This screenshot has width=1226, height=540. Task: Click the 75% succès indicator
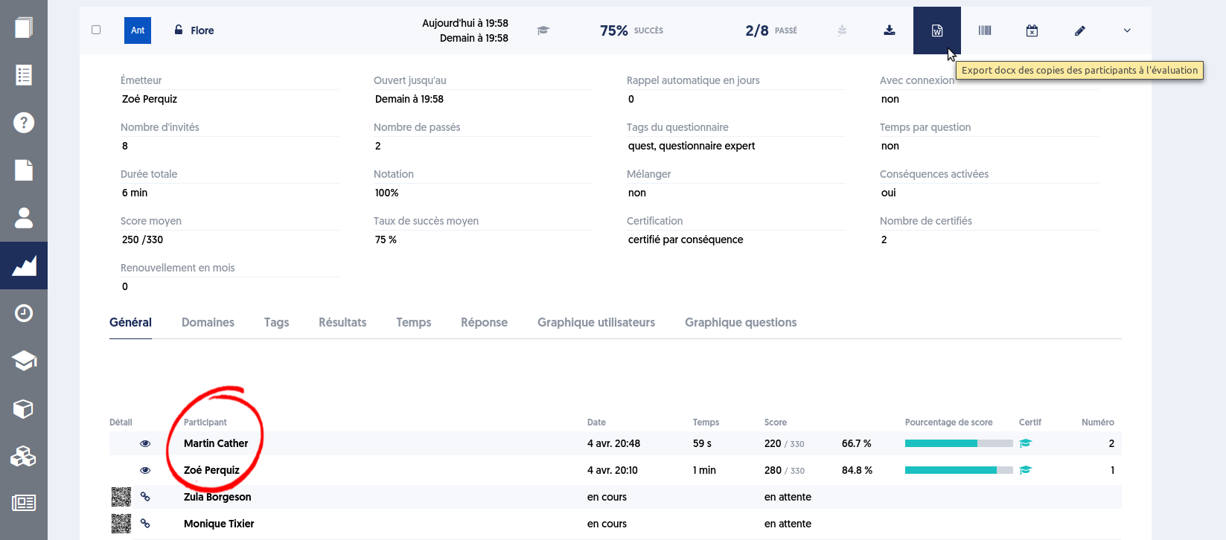coord(631,30)
